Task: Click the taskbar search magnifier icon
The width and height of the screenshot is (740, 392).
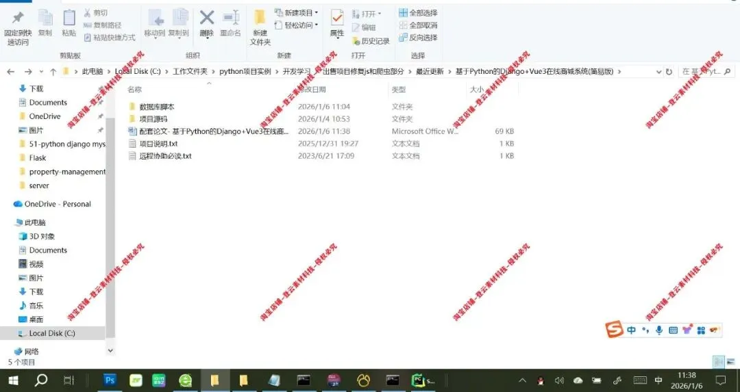Action: [x=41, y=380]
